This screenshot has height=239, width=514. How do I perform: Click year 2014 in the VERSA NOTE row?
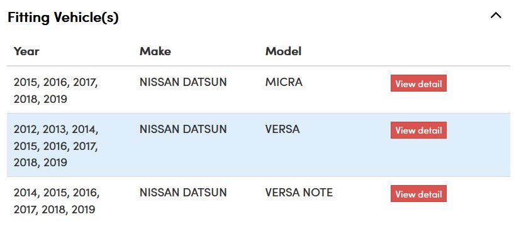[26, 193]
